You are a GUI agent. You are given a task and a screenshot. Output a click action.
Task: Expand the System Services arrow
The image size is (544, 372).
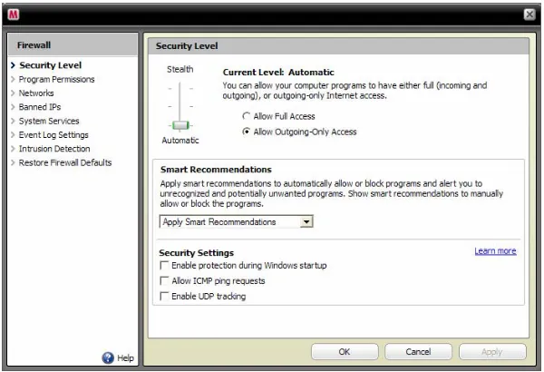pyautogui.click(x=14, y=121)
